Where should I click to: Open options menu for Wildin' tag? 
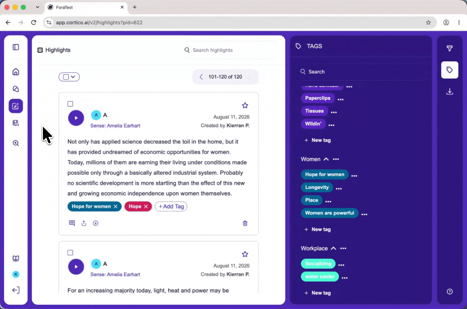click(x=331, y=125)
